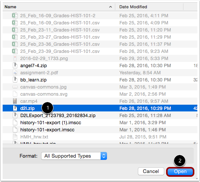The height and width of the screenshot is (182, 200).
Task: Click Excel icon of 25_Feb_16-09_Grades-HIST-101.csv
Action: point(15,23)
